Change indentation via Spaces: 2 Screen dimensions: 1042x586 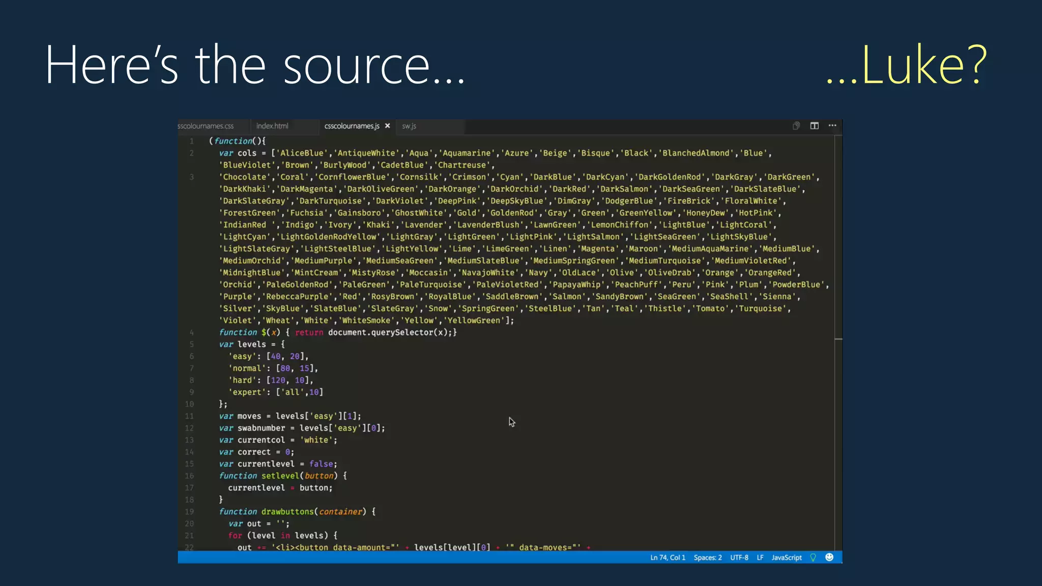708,558
